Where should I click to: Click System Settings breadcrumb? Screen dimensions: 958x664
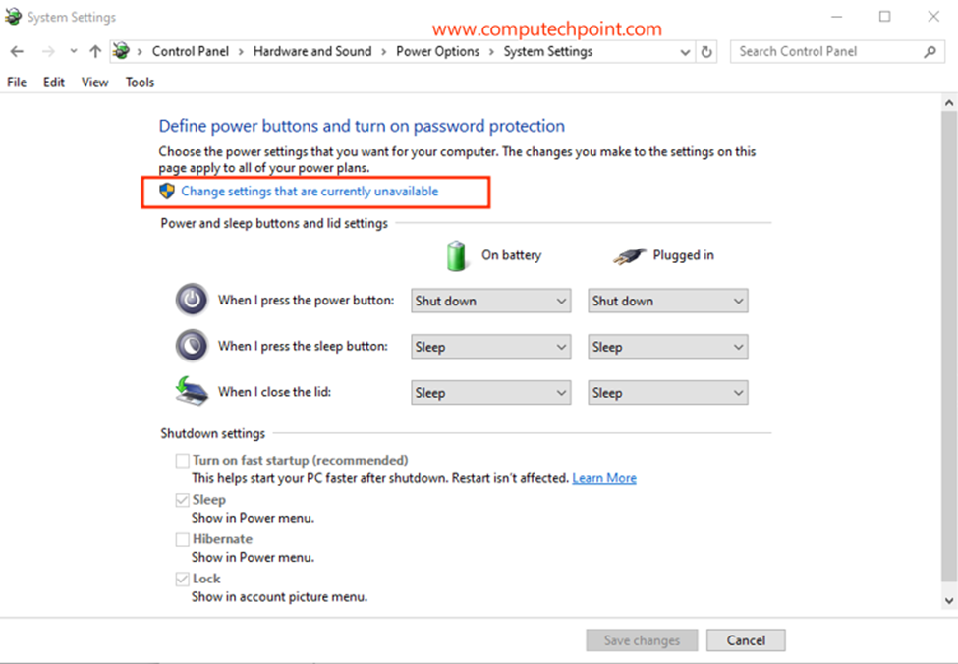tap(548, 51)
